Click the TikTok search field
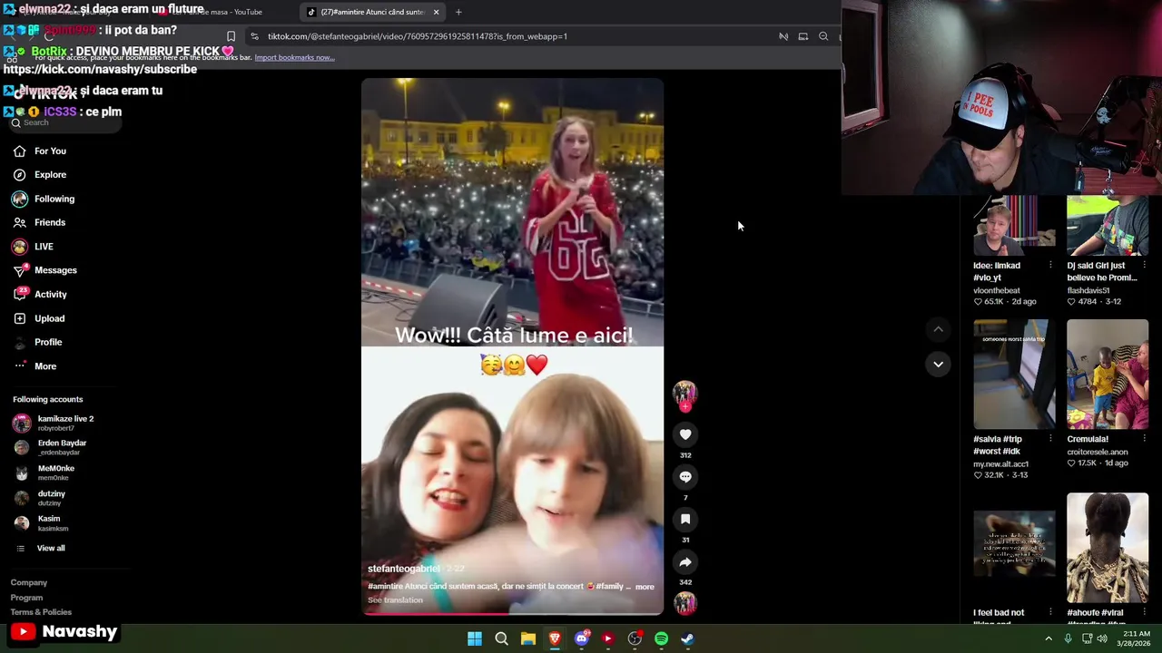1162x653 pixels. coord(64,122)
